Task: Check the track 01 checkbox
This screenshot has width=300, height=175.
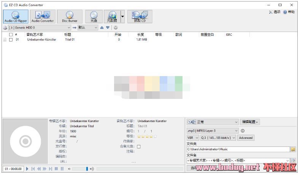Action: point(11,40)
